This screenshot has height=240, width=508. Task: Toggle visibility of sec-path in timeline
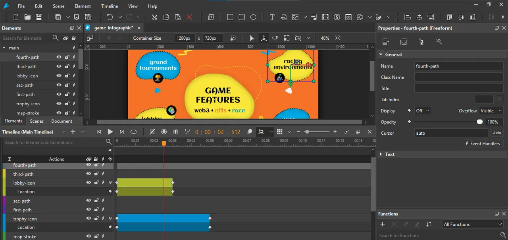pos(89,201)
